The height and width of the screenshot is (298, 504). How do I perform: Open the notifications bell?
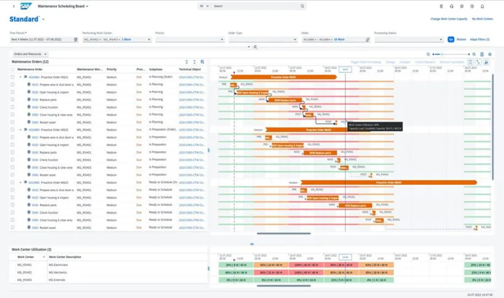(x=482, y=6)
